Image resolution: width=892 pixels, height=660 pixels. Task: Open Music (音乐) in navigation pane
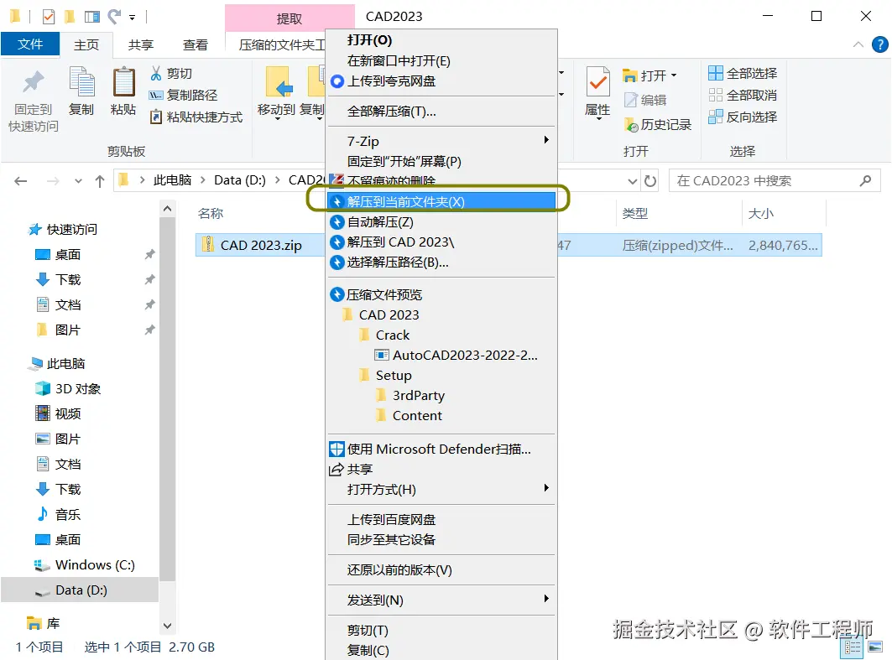coord(67,514)
